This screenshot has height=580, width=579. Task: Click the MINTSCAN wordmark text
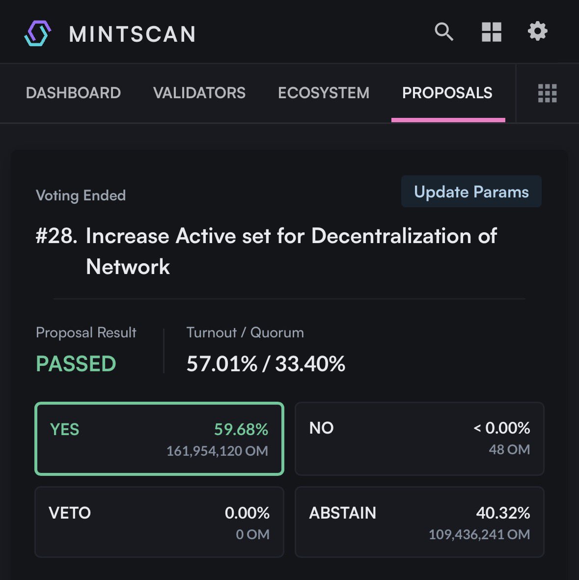(133, 34)
